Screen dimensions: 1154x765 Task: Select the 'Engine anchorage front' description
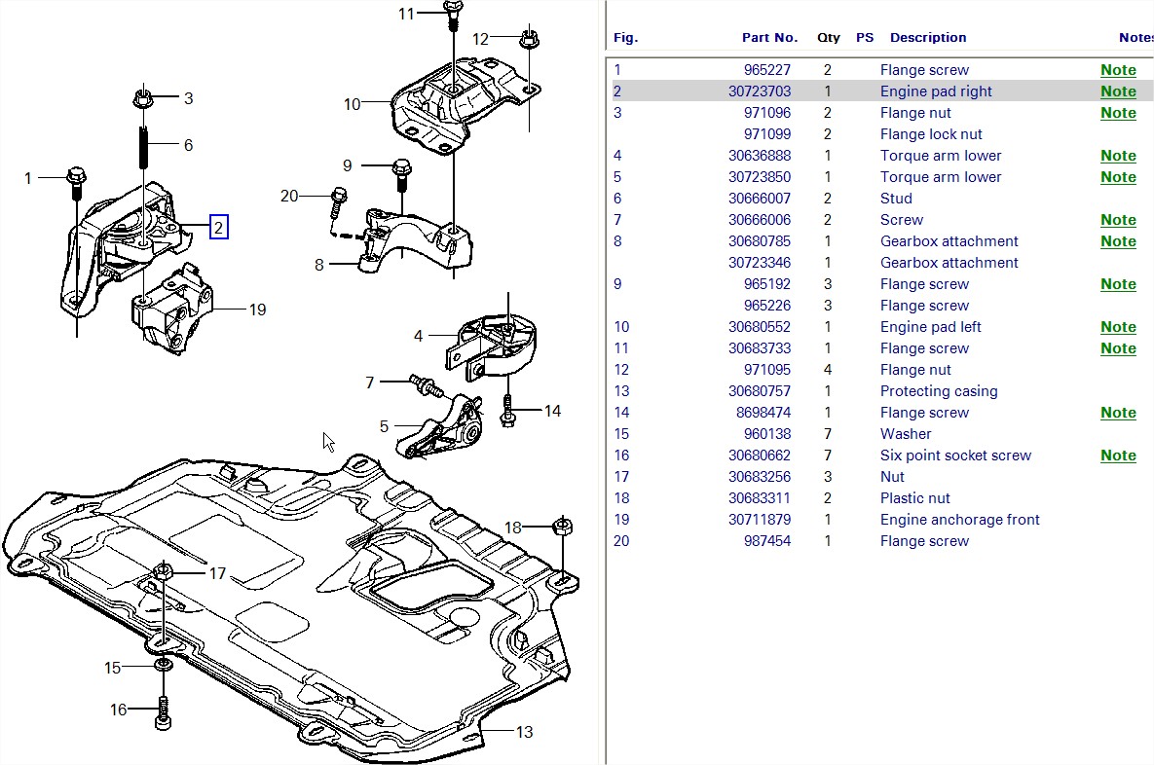tap(959, 519)
